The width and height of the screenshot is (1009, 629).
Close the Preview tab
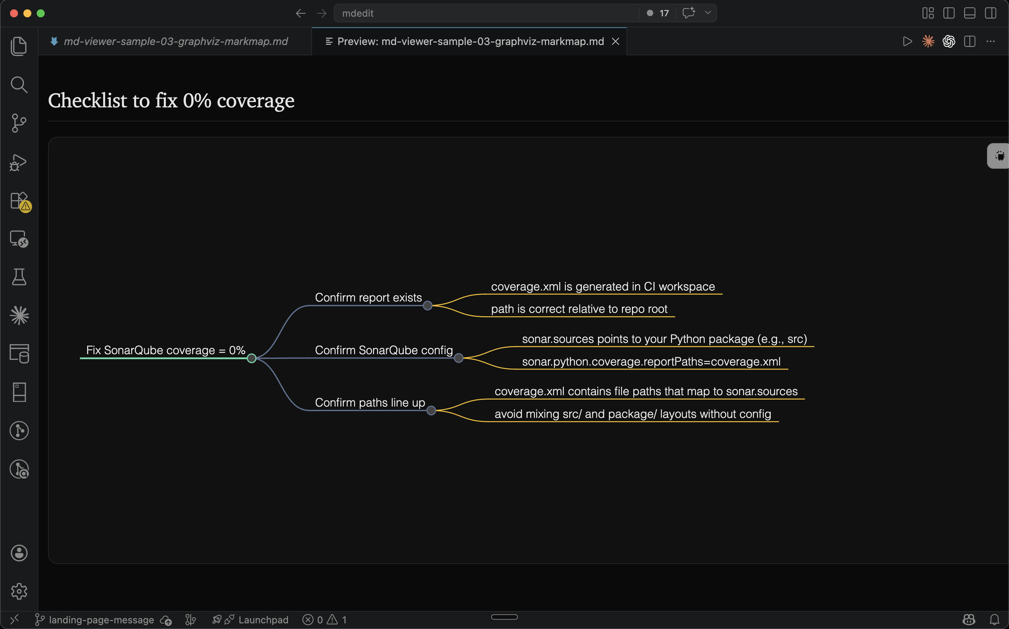point(615,41)
